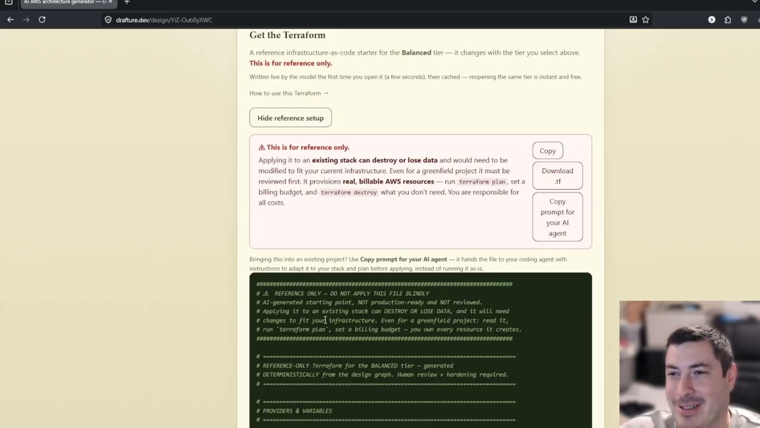This screenshot has width=760, height=428.
Task: Click the forward navigation arrow
Action: [26, 20]
